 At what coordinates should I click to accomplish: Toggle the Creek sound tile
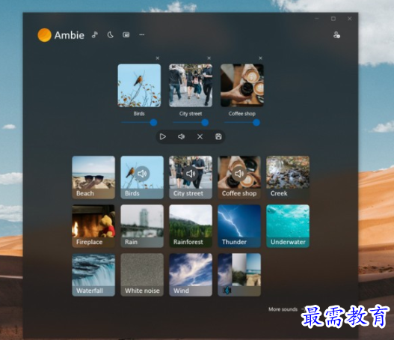[288, 177]
